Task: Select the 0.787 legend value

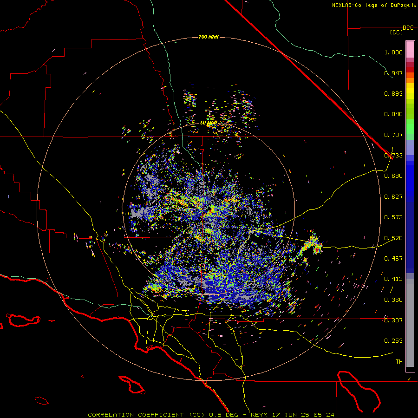Action: (393, 135)
